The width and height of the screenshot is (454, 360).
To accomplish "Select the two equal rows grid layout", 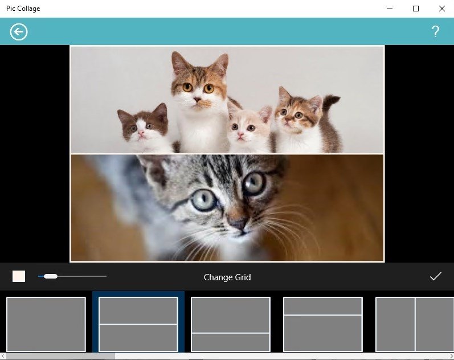I will [x=138, y=324].
